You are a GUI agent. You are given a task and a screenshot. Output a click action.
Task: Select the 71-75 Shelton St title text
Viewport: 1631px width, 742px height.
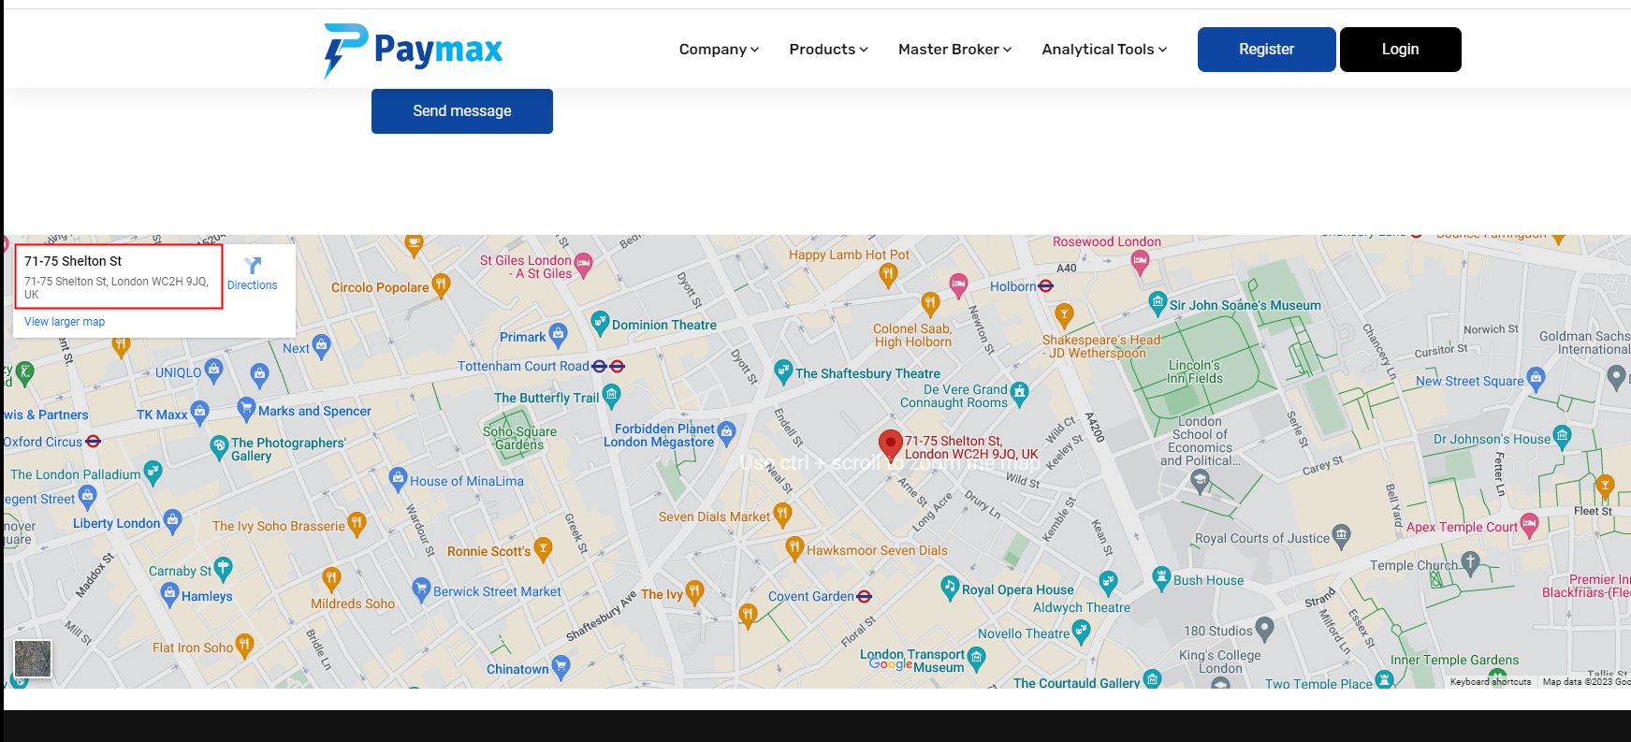coord(73,261)
